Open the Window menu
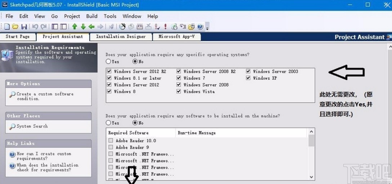 coord(132,16)
